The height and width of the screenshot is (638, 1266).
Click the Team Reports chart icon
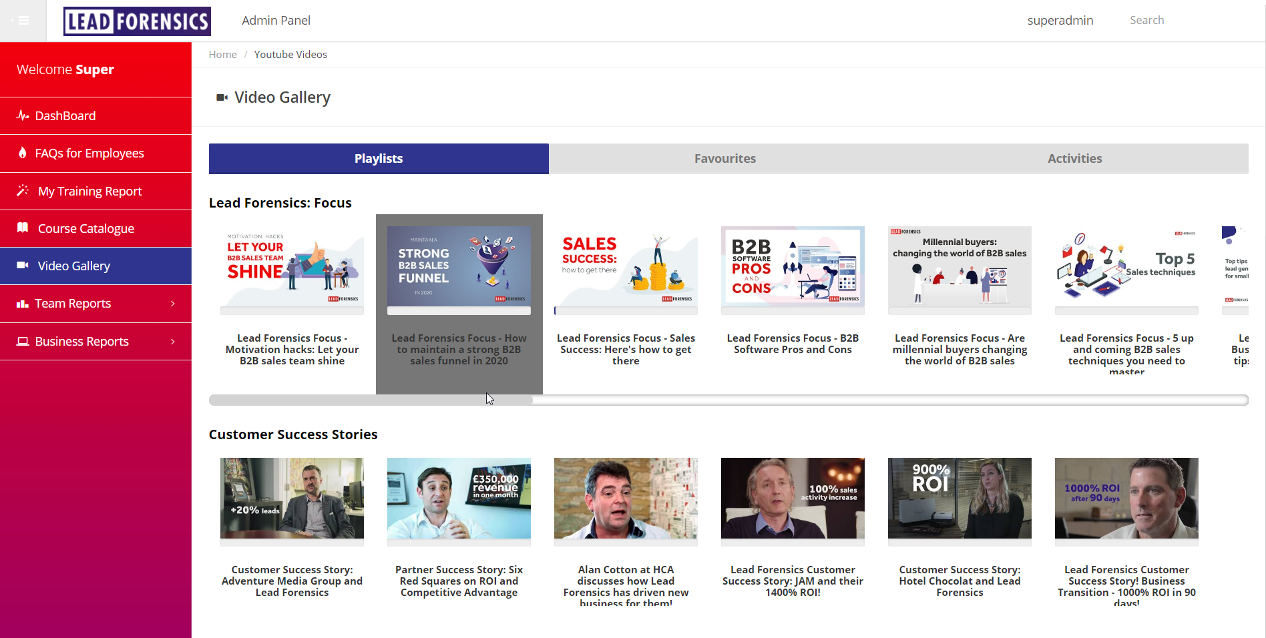(23, 304)
